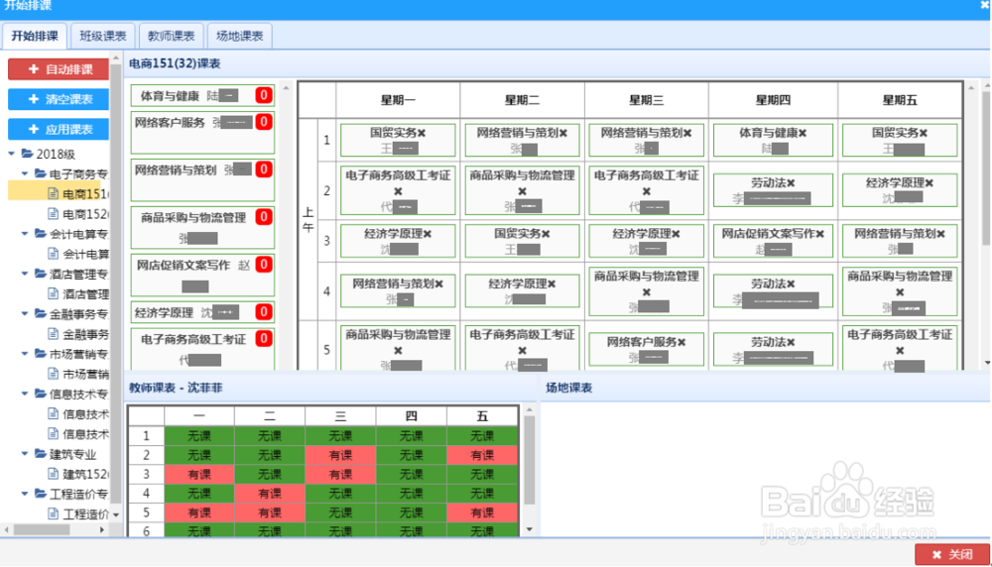The height and width of the screenshot is (567, 992).
Task: Click the 关闭 button
Action: tap(952, 554)
